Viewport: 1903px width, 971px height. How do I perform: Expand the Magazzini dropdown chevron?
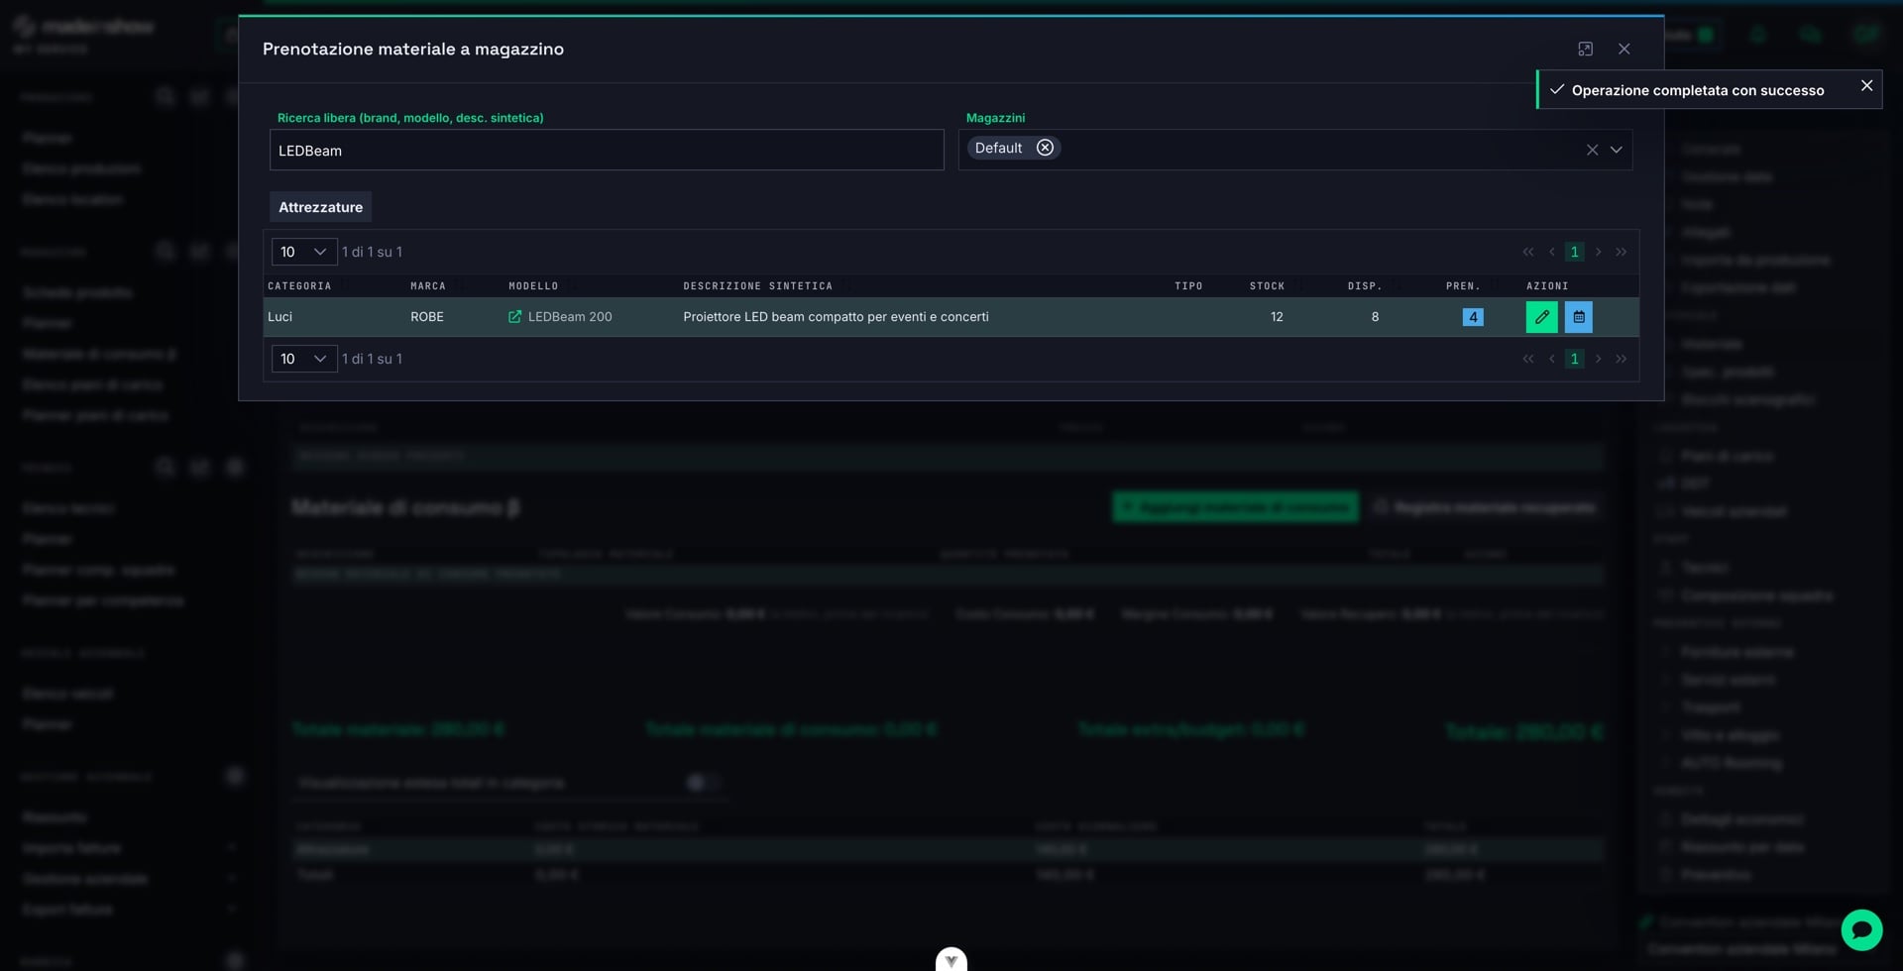point(1617,150)
